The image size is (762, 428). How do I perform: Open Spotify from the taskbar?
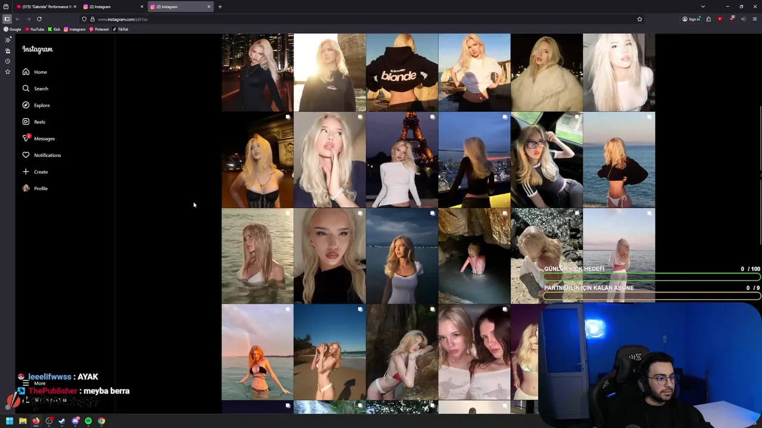point(89,421)
